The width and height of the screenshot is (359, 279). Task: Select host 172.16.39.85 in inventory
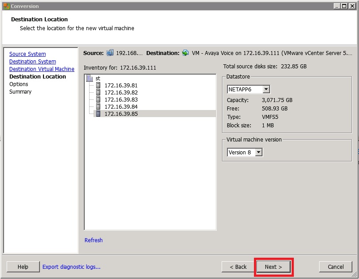tap(155, 114)
